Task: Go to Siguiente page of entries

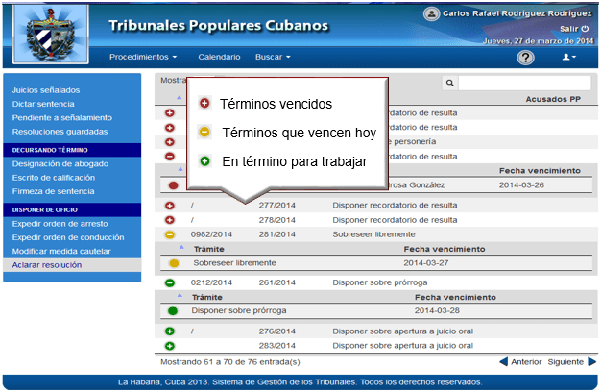Action: [571, 362]
